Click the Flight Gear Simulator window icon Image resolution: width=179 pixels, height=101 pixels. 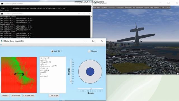(x=2, y=41)
